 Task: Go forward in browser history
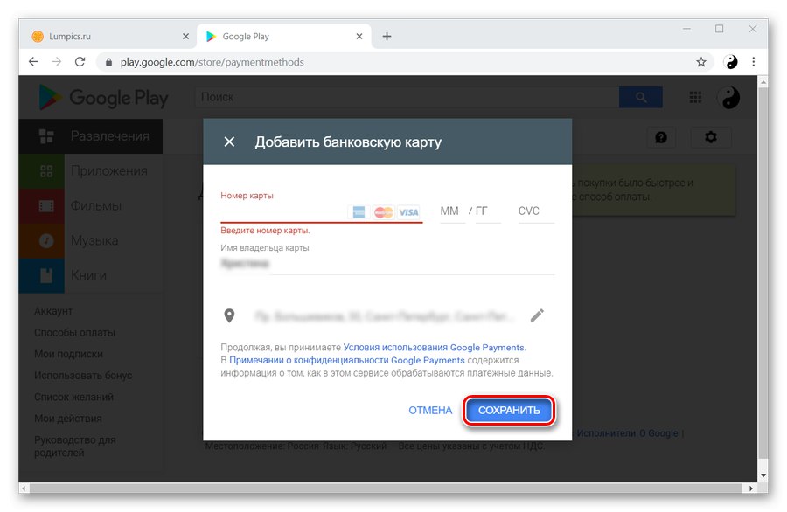pyautogui.click(x=57, y=62)
